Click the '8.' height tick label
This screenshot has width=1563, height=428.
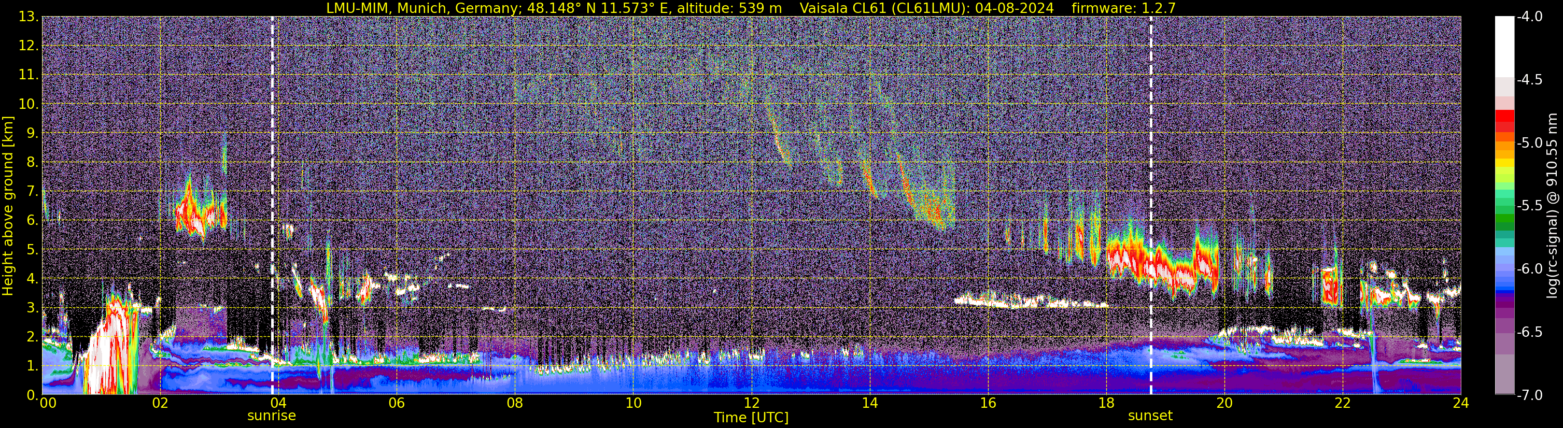coord(32,163)
